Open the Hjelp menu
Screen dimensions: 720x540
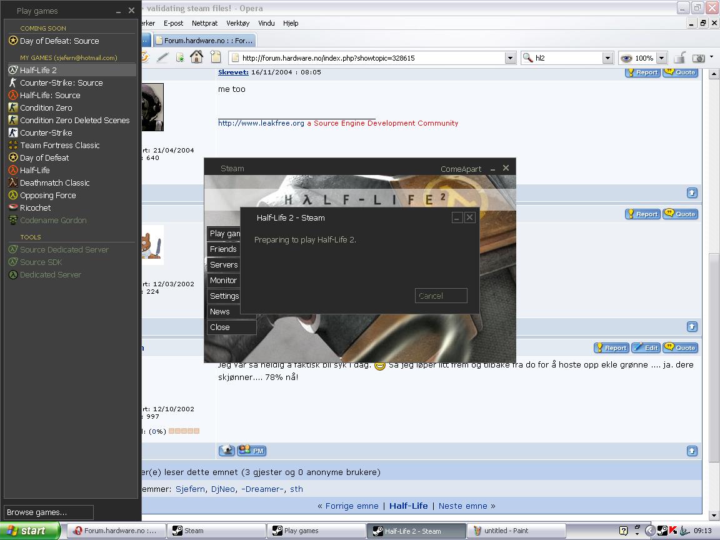291,23
